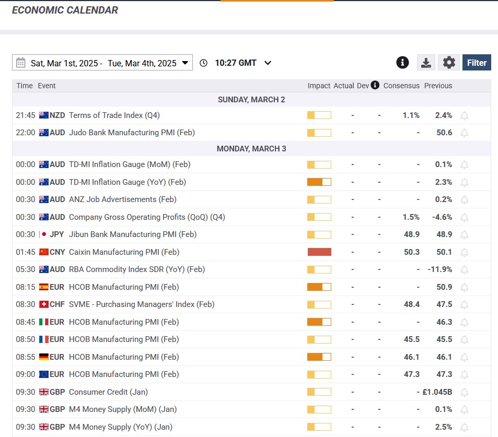
Task: Toggle alert bell for Consumer Credit (Jan)
Action: click(464, 393)
